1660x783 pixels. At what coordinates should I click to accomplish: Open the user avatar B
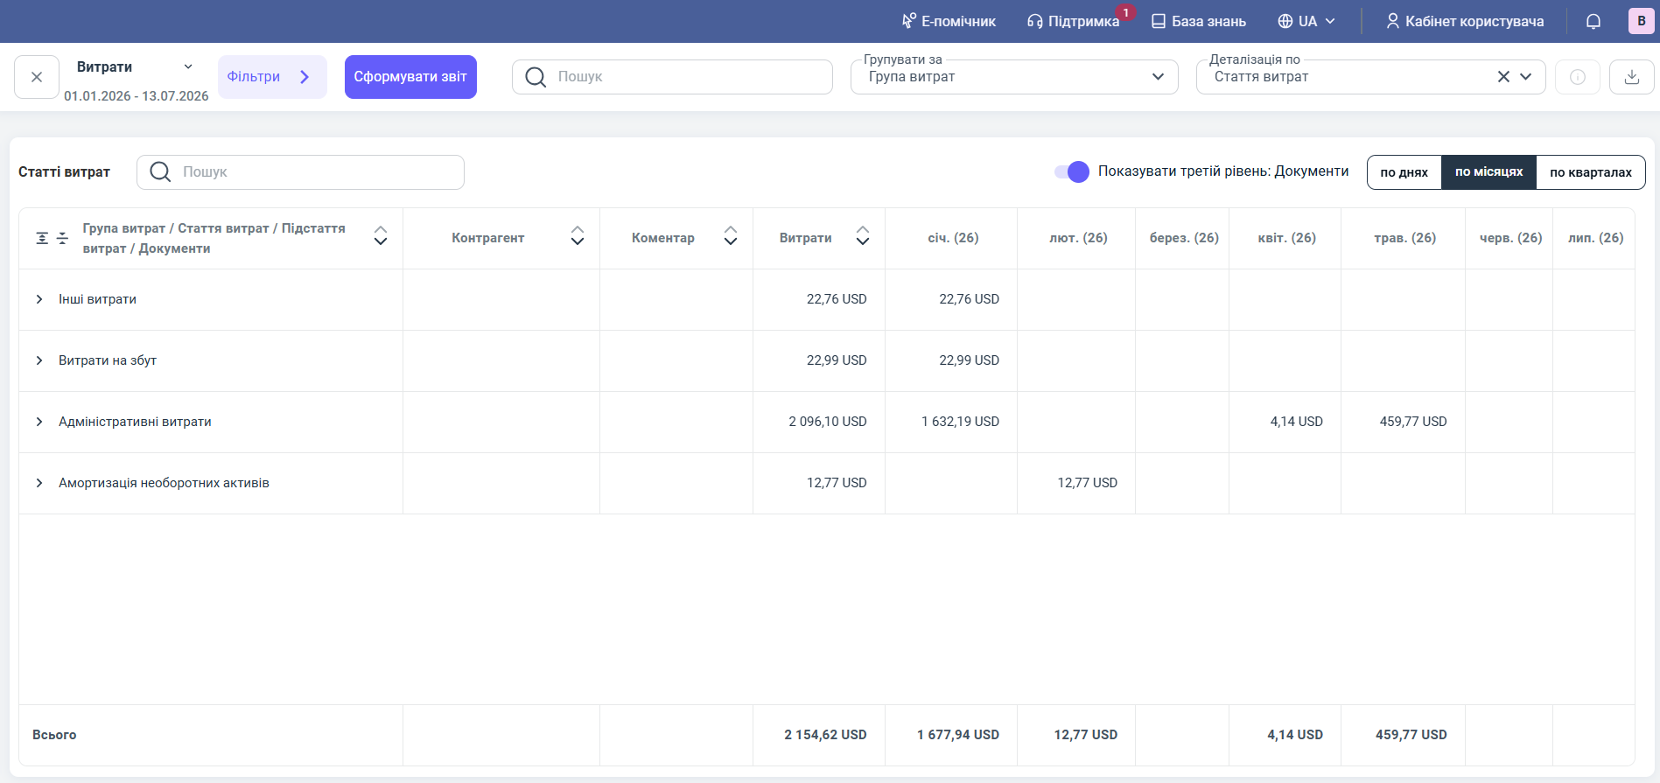[1642, 21]
